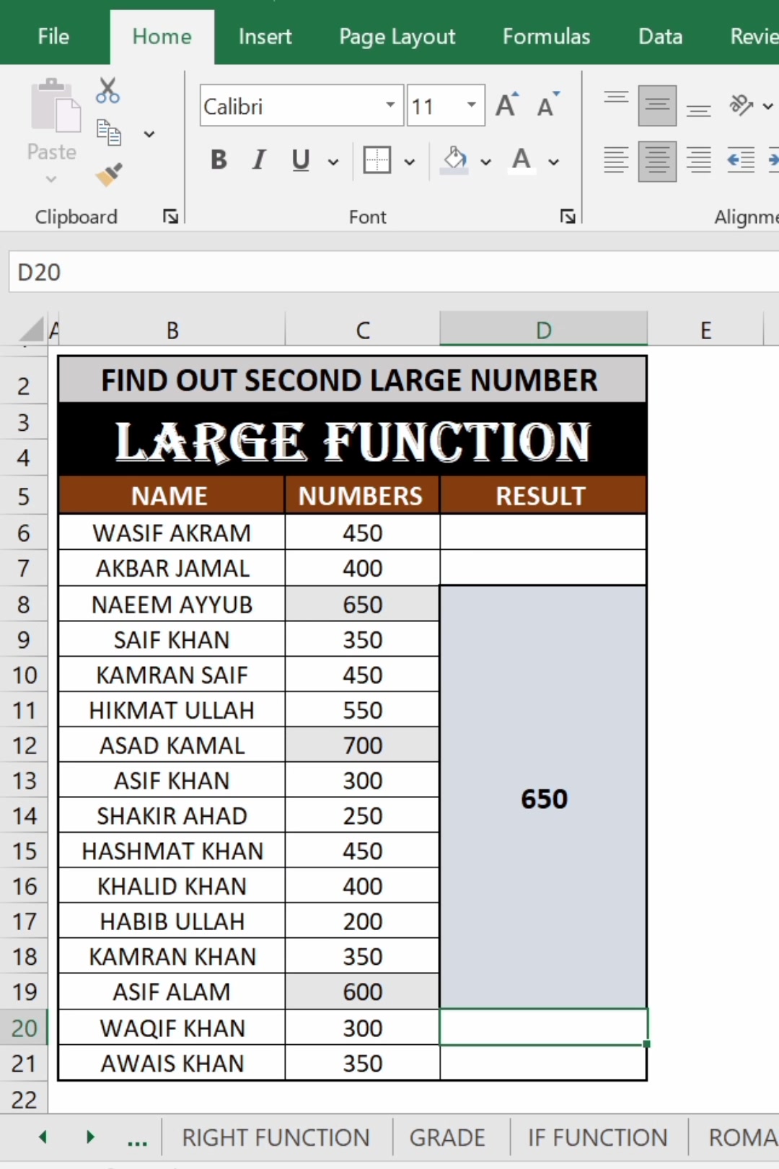The width and height of the screenshot is (779, 1169).
Task: Open the Orientation dropdown arrow
Action: pyautogui.click(x=768, y=106)
